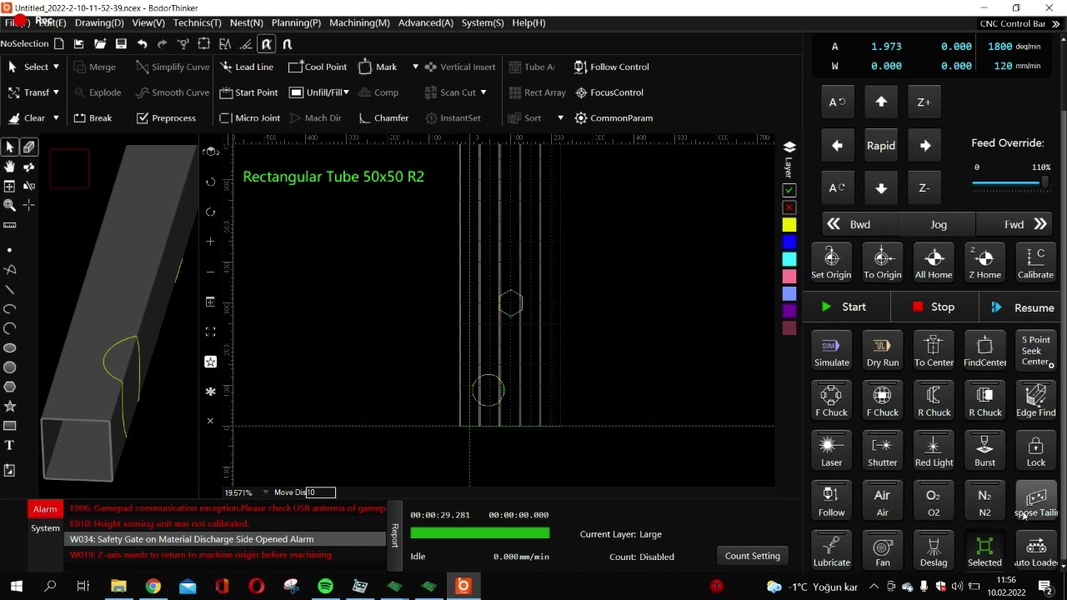Expand the Sort dropdown arrow
The image size is (1067, 600).
pyautogui.click(x=560, y=118)
